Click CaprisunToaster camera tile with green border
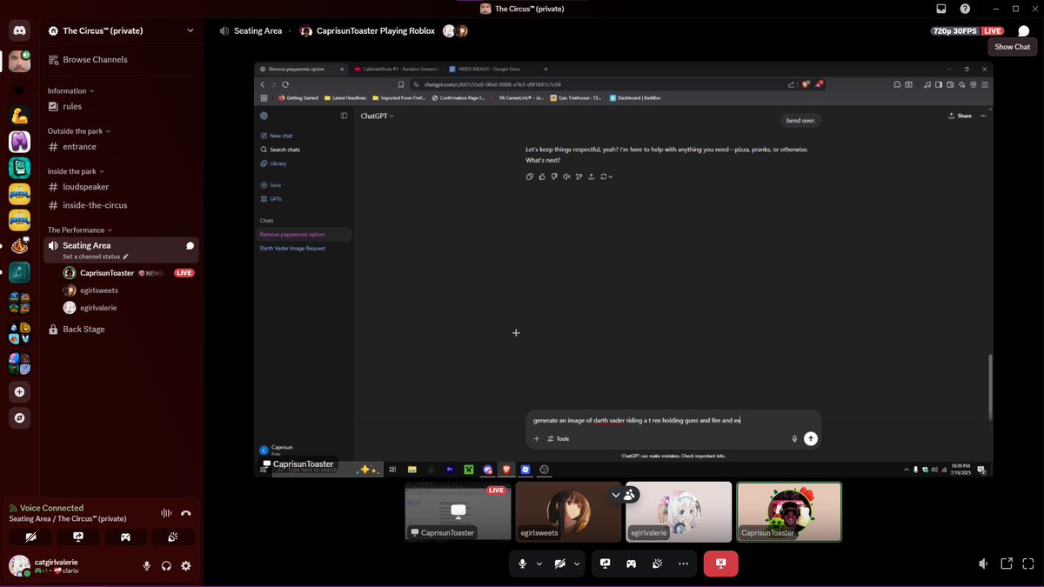The image size is (1044, 587). pos(789,511)
